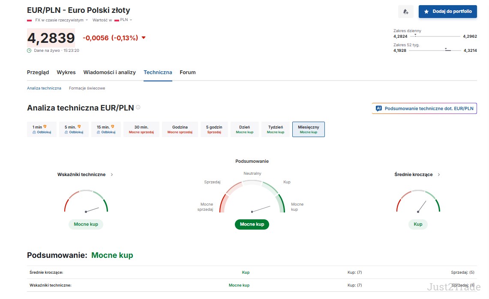Select the 5 godzin timeframe
Viewport: 489px width, 299px height.
(x=214, y=129)
